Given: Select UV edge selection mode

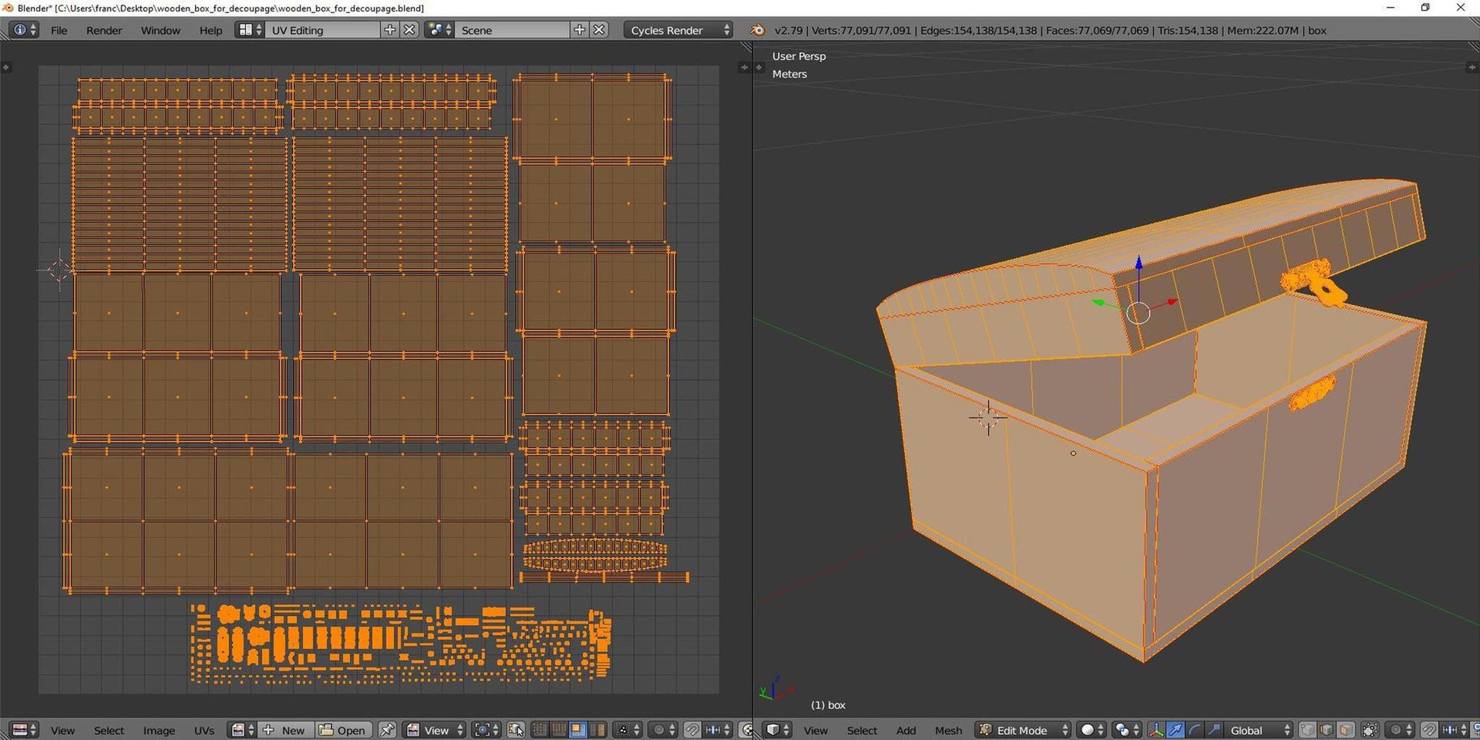Looking at the screenshot, I should coord(559,730).
